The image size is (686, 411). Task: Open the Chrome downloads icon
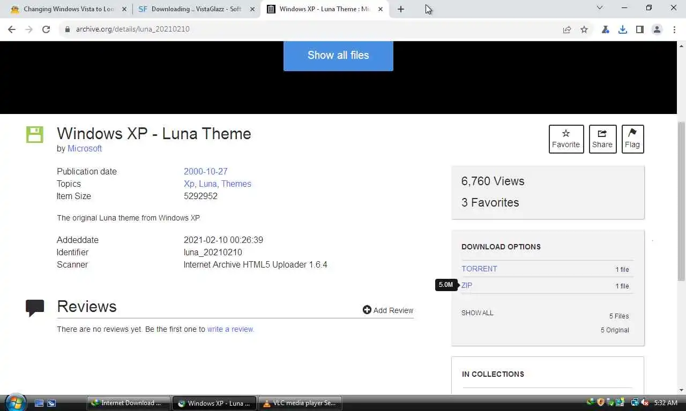pyautogui.click(x=623, y=29)
